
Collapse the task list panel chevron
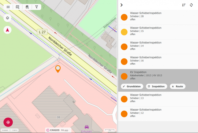121,5
